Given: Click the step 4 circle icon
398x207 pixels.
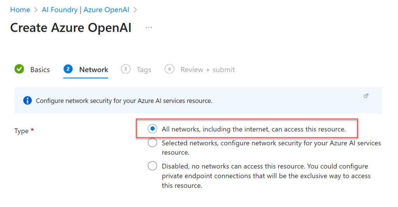Looking at the screenshot, I should (x=169, y=69).
